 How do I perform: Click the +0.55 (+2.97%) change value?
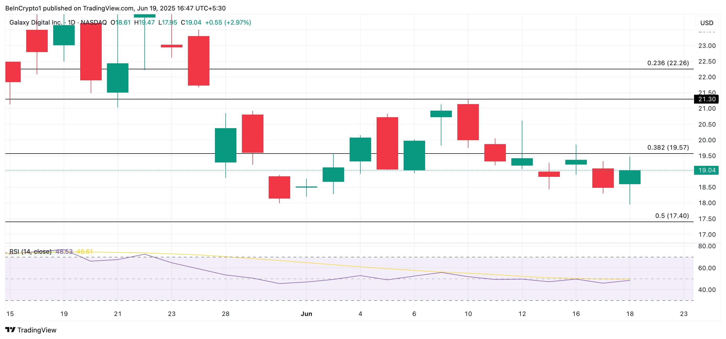tap(228, 22)
